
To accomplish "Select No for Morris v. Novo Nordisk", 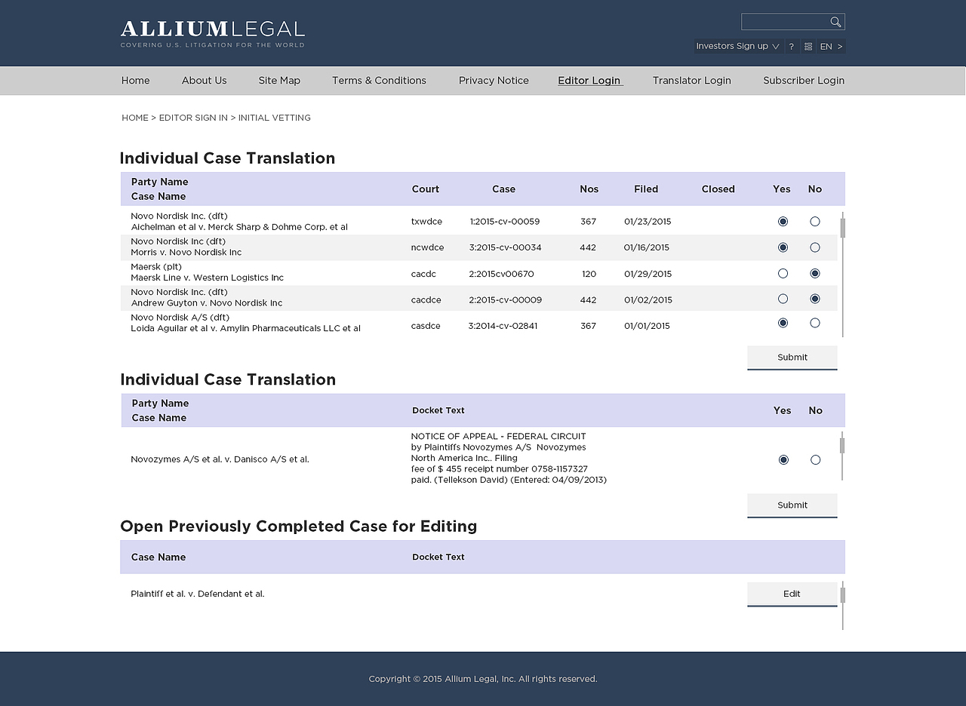I will [x=815, y=247].
